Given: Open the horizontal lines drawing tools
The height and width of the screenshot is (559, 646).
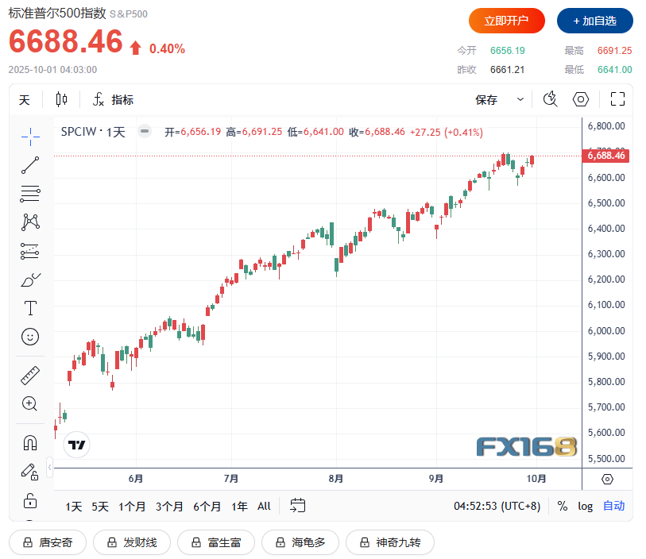Looking at the screenshot, I should click(x=30, y=194).
